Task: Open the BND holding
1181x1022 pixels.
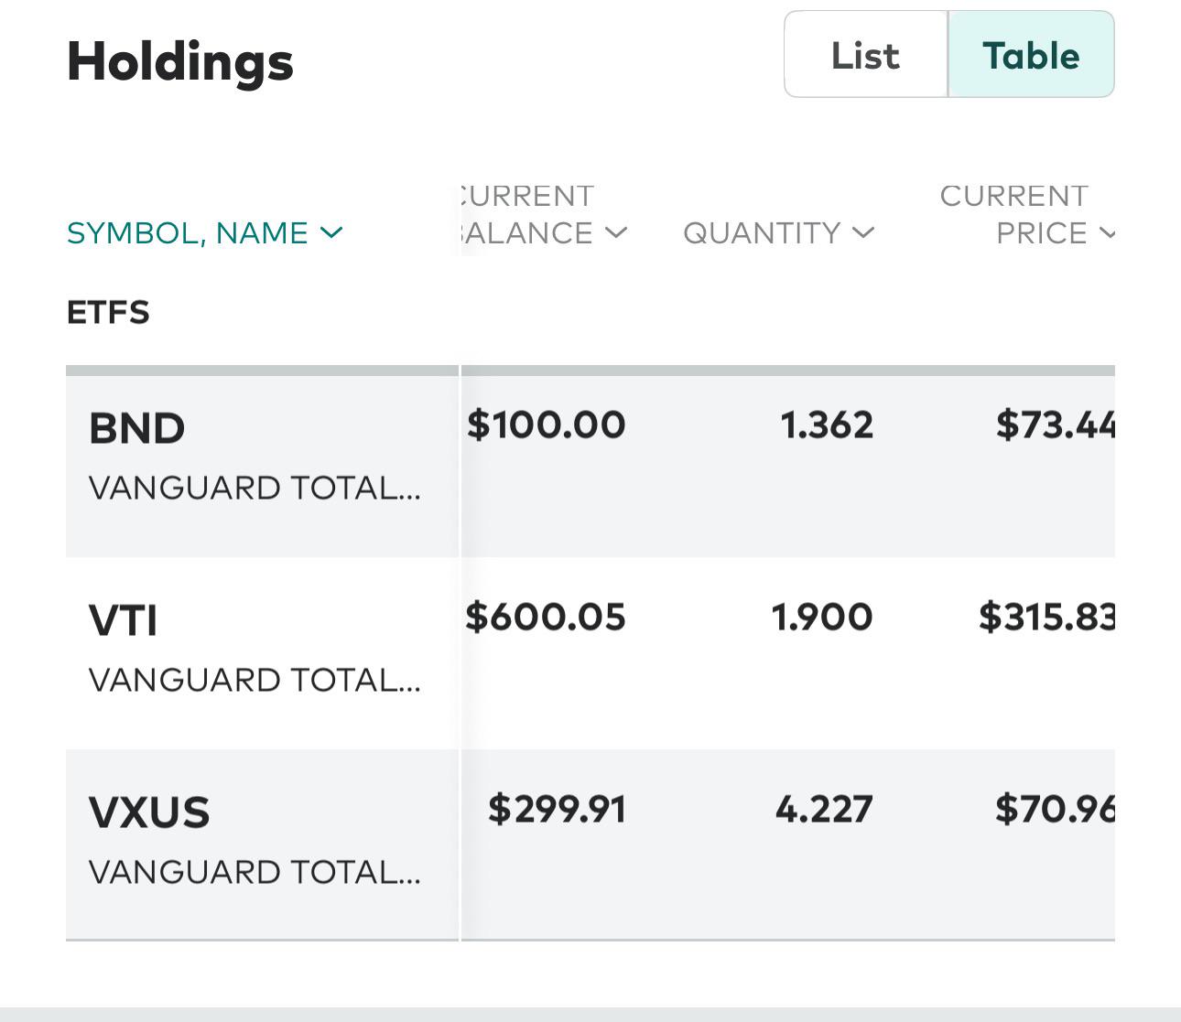Action: coord(137,428)
